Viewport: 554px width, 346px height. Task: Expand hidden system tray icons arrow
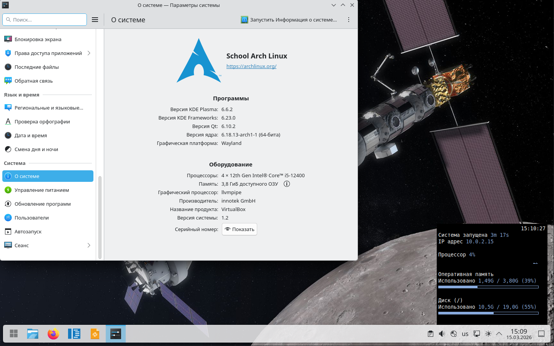[x=499, y=334]
